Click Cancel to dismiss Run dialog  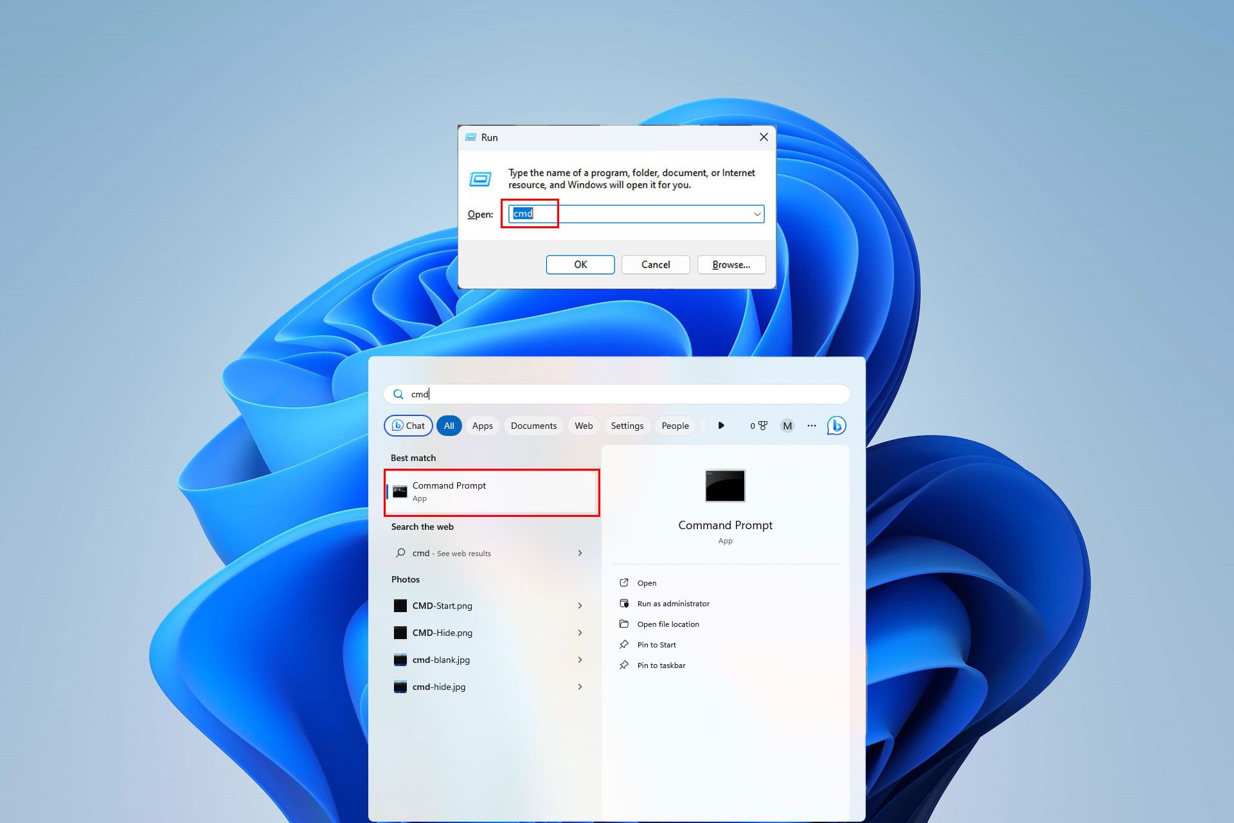[x=655, y=264]
